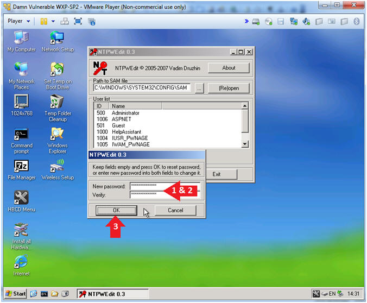
Task: Click OK to confirm password change
Action: click(x=116, y=210)
